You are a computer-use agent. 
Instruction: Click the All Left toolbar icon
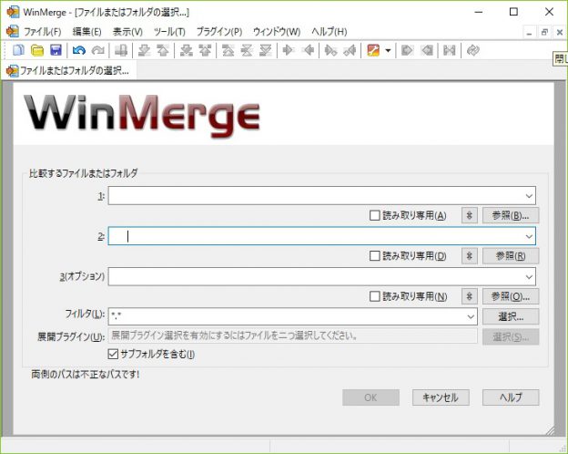click(427, 50)
